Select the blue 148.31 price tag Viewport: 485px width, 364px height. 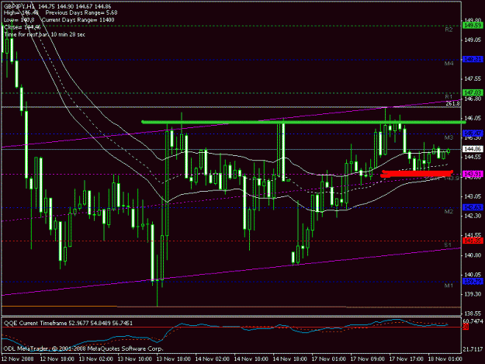[473, 59]
